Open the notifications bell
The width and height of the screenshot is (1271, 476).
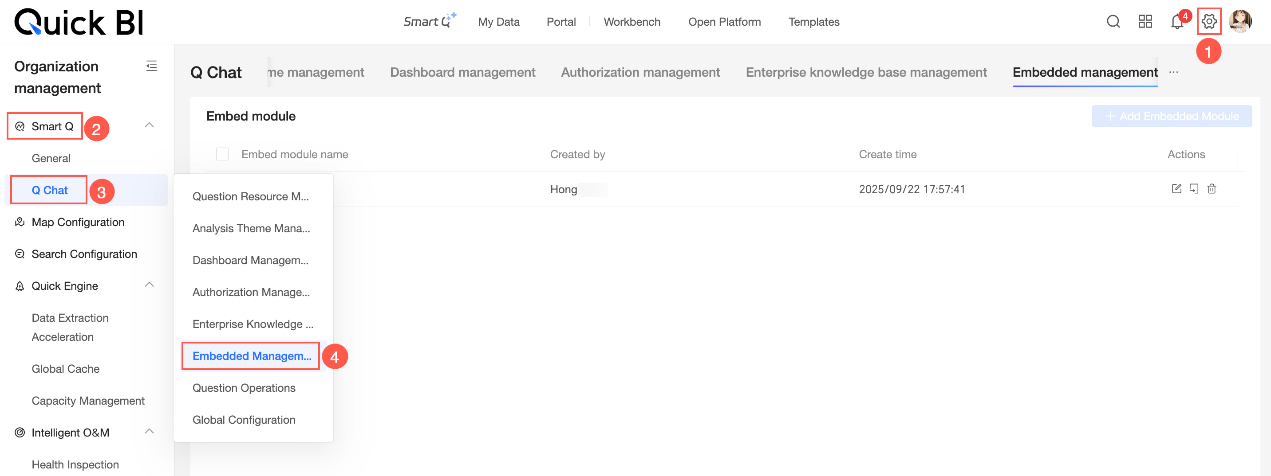[1177, 22]
